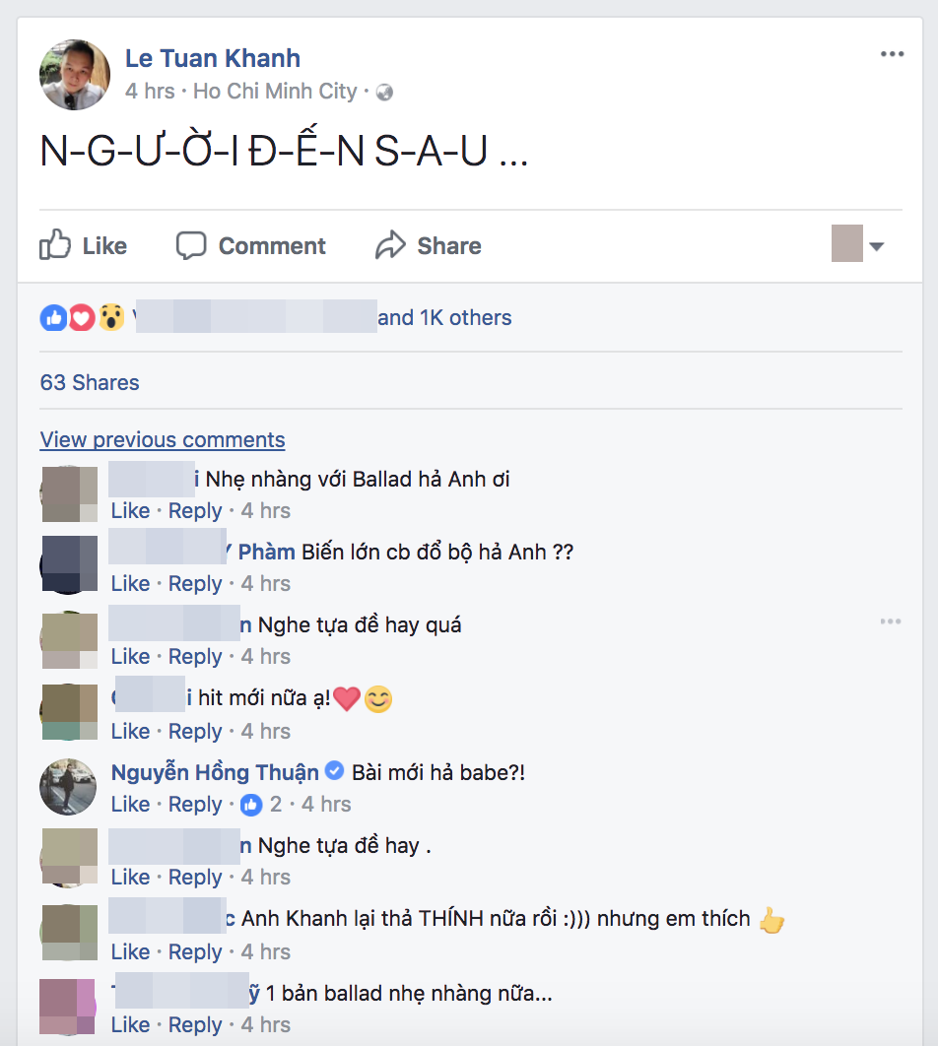This screenshot has height=1046, width=938.
Task: Open Le Tuan Khanh's profile name link
Action: click(x=213, y=58)
